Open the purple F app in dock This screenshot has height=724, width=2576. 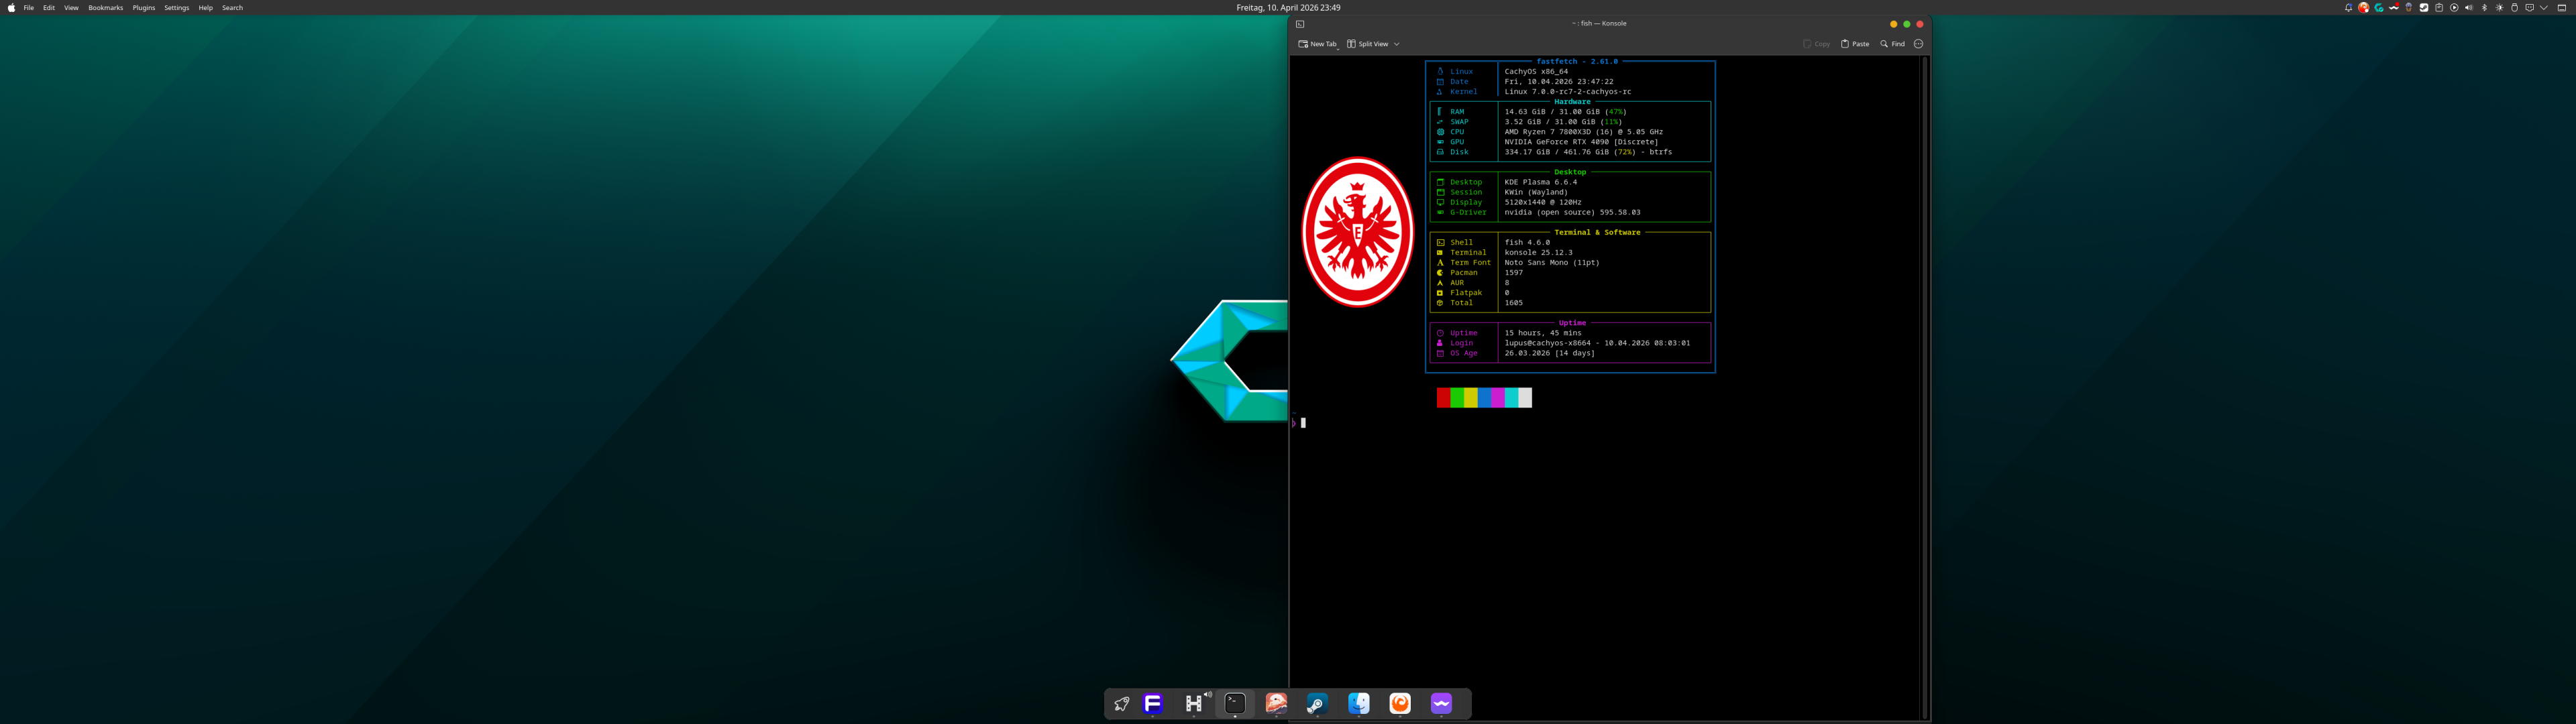(1153, 704)
